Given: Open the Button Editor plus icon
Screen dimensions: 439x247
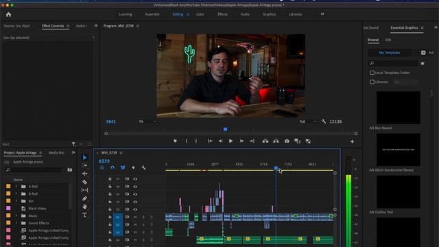Looking at the screenshot, I should [x=352, y=142].
